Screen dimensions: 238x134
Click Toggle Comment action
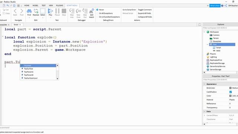click(145, 10)
